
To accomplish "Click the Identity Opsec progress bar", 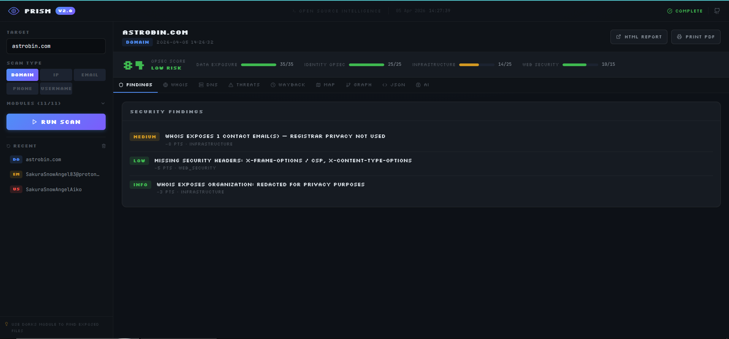I will tap(366, 65).
